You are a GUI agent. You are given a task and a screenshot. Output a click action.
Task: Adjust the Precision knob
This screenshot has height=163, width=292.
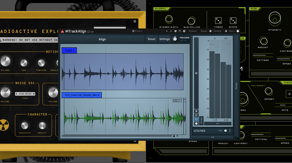(x=175, y=39)
